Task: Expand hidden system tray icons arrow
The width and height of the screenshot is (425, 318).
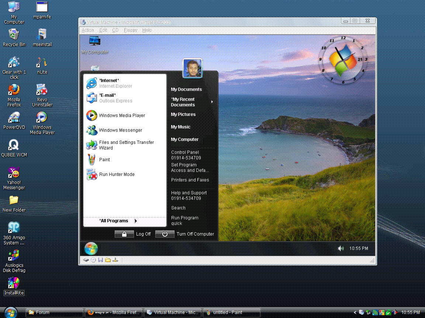Action: (355, 312)
